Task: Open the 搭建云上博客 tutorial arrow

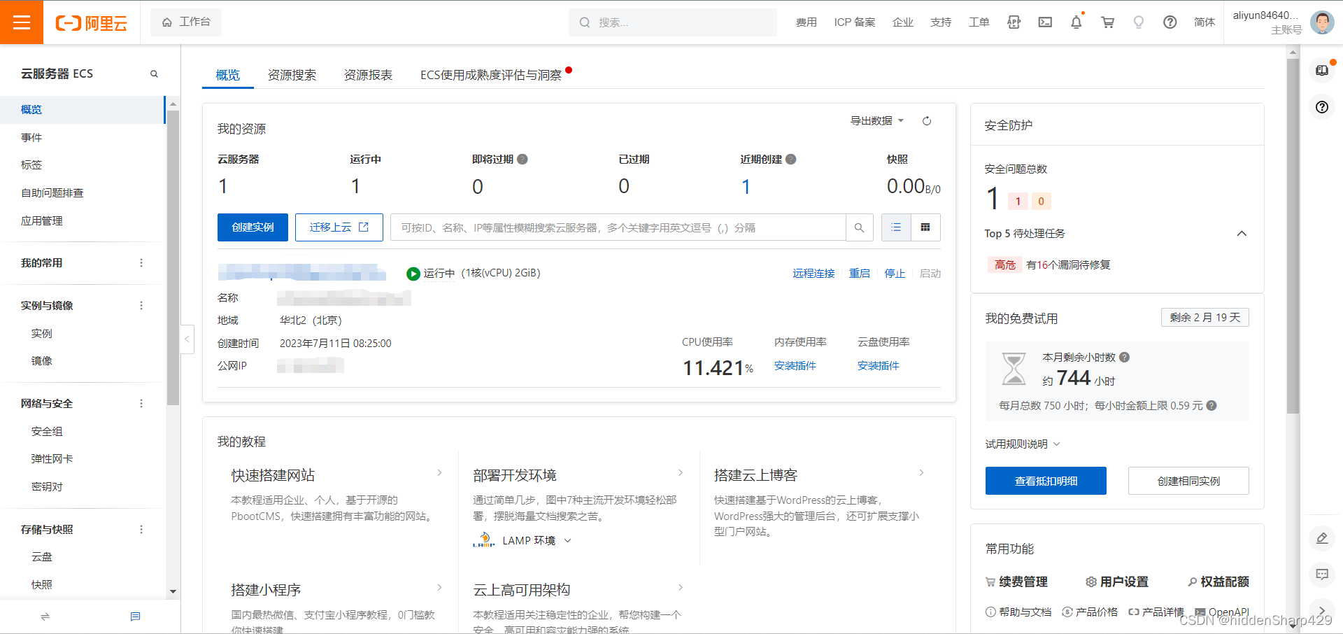Action: (922, 473)
